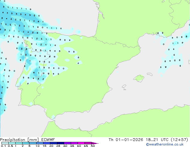Viewport: 190px width, 147px height.
Task: Select the 0.1–0.5 mm legend color swatch
Action: pyautogui.click(x=5, y=143)
